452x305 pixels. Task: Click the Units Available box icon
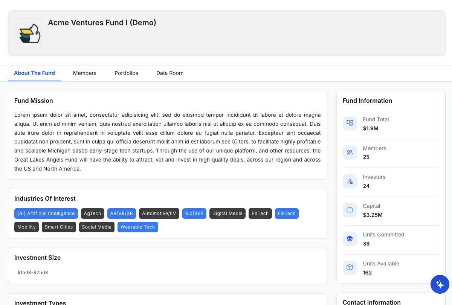(x=350, y=268)
